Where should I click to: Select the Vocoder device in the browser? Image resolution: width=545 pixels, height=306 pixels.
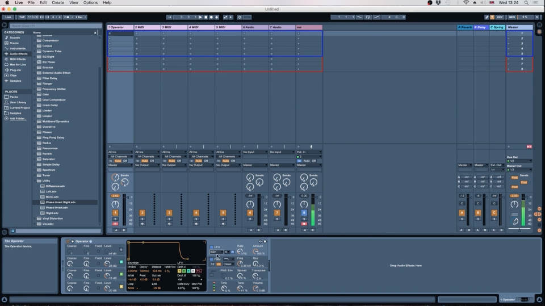[x=48, y=224]
